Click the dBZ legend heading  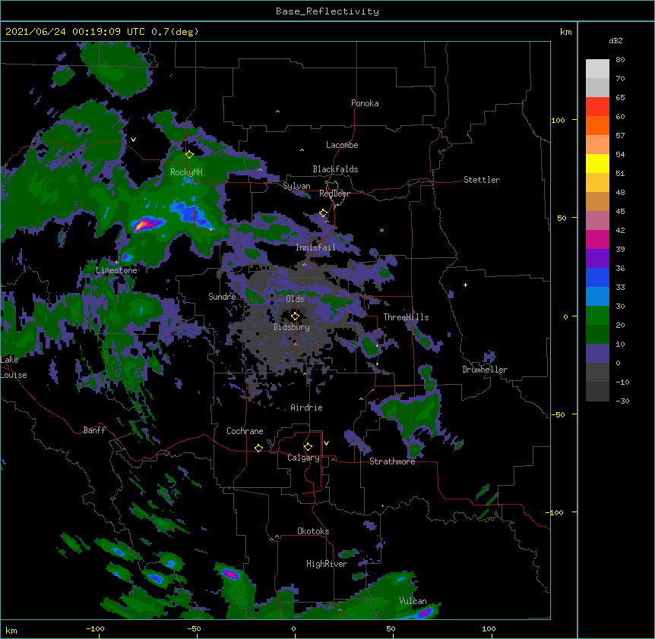pyautogui.click(x=615, y=40)
